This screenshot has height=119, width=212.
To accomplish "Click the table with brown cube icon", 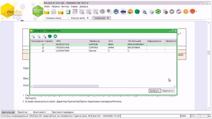I will click(165, 12).
